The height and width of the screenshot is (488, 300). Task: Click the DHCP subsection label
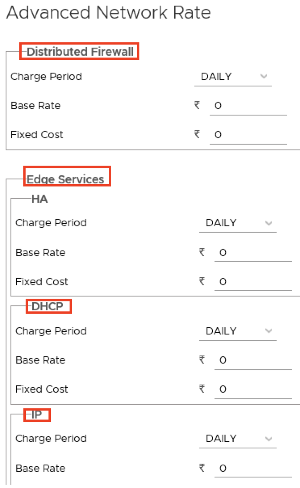coord(48,307)
